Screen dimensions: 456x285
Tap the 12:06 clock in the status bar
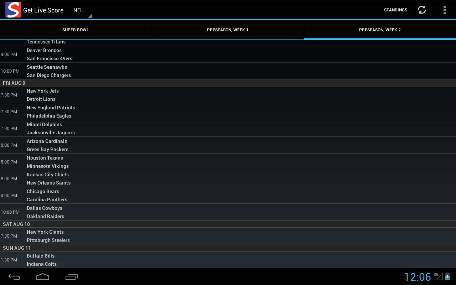[418, 277]
